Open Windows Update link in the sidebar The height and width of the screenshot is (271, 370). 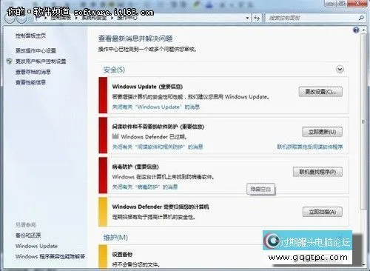pos(36,246)
